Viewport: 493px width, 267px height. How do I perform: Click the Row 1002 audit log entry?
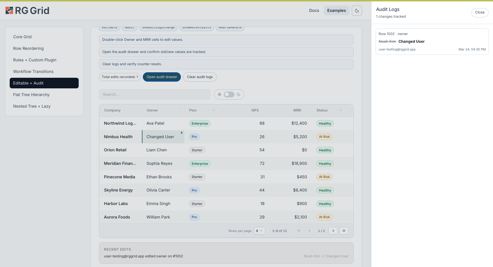pos(432,41)
